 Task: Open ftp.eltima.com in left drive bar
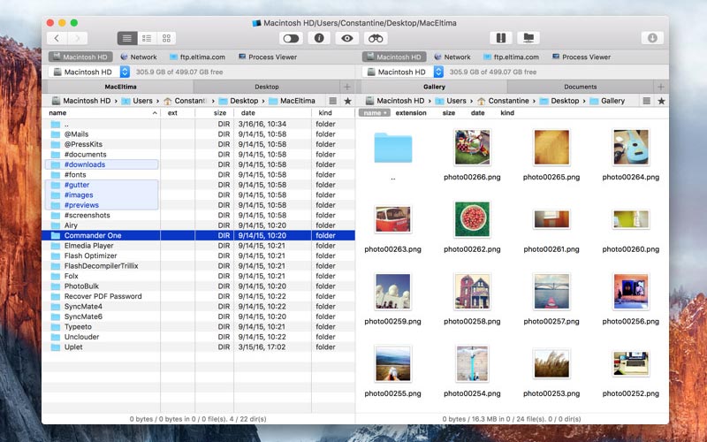pos(197,57)
